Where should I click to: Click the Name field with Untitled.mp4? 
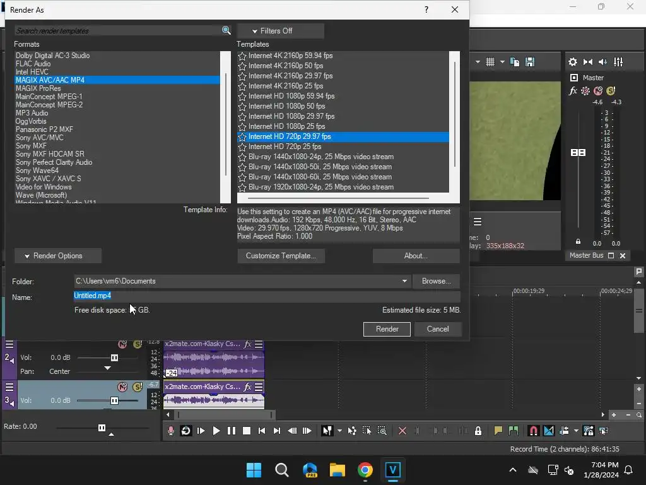click(x=267, y=296)
